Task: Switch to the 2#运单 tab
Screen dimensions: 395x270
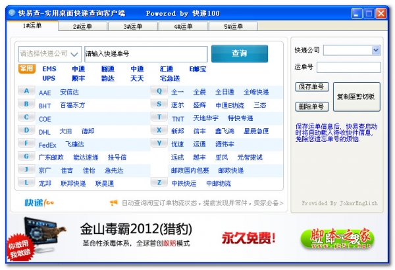Action: [x=83, y=26]
